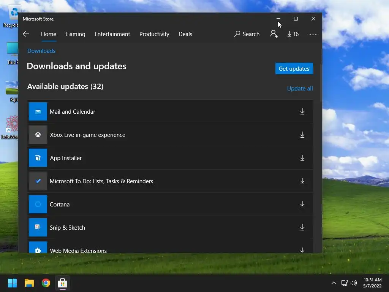Click the Mail and Calendar app icon
Screen dimensions: 389x292
pyautogui.click(x=38, y=111)
